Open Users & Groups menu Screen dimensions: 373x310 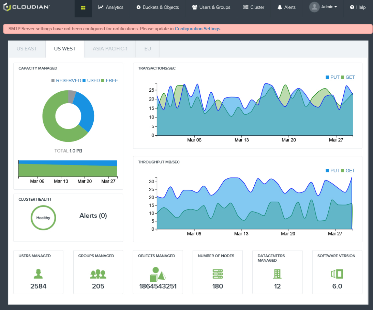(211, 7)
